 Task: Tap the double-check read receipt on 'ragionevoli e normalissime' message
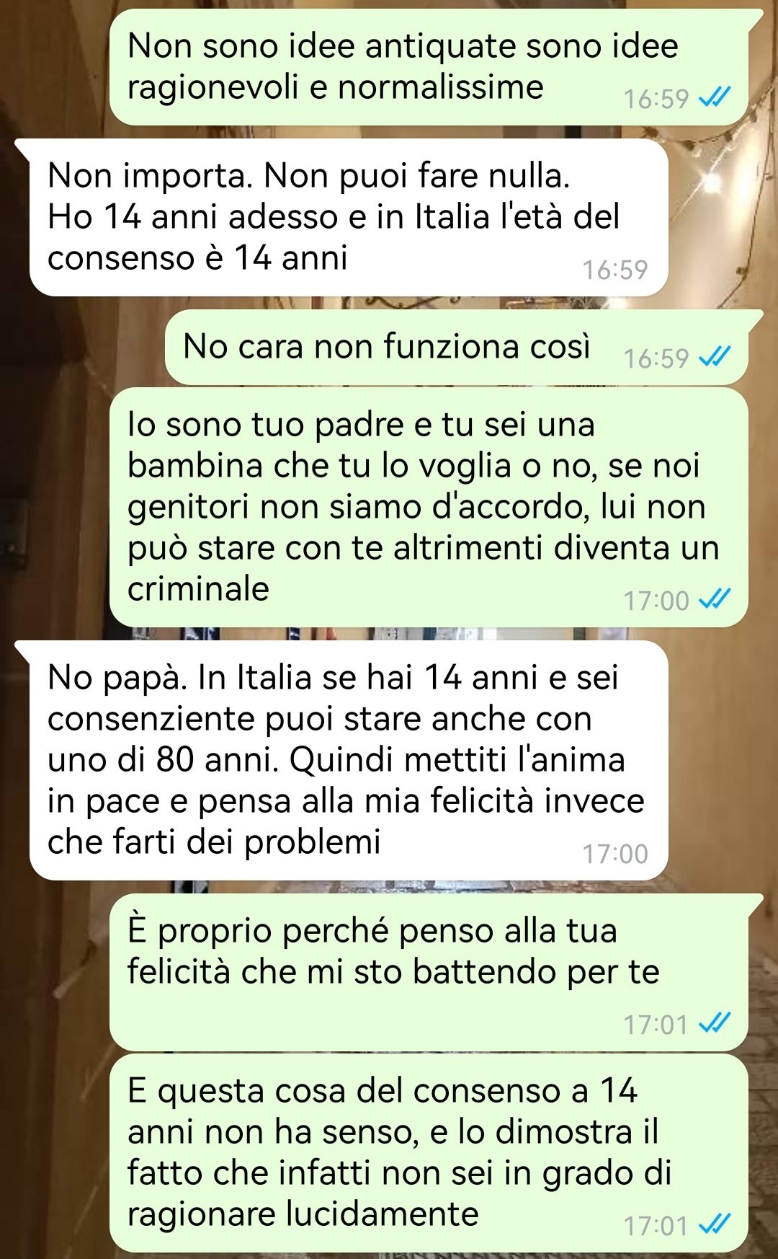click(x=716, y=97)
